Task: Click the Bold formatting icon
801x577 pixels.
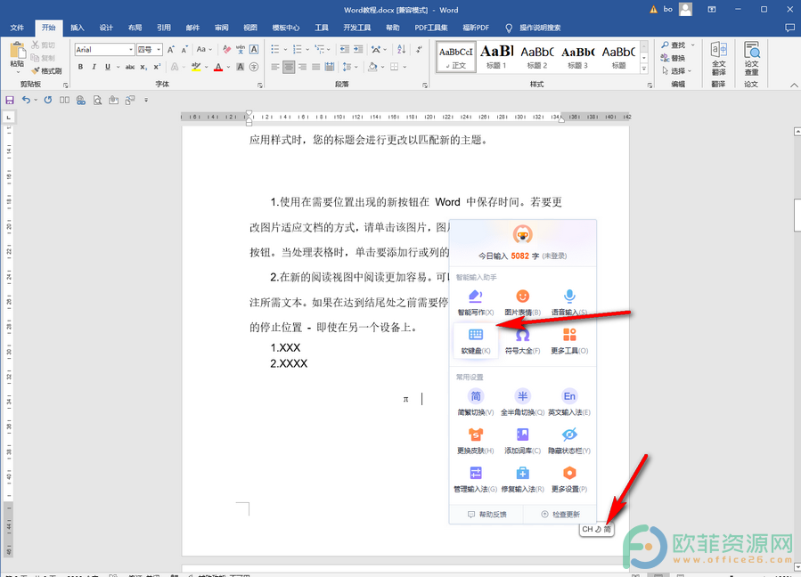Action: point(80,67)
